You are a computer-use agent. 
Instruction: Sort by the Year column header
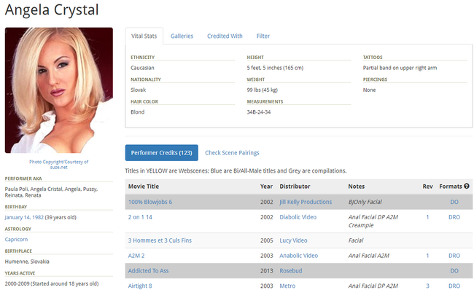click(x=266, y=187)
